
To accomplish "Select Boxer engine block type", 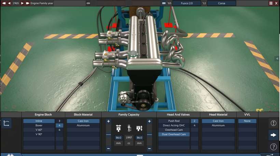I will 39,125.
